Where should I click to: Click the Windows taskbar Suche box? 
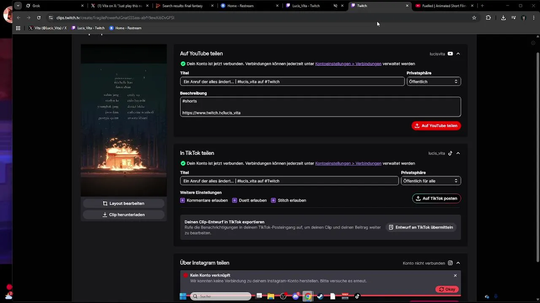pos(221,296)
